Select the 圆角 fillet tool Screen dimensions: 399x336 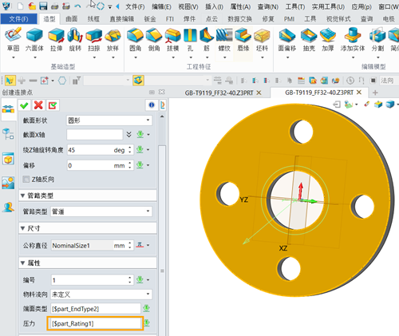[x=135, y=40]
